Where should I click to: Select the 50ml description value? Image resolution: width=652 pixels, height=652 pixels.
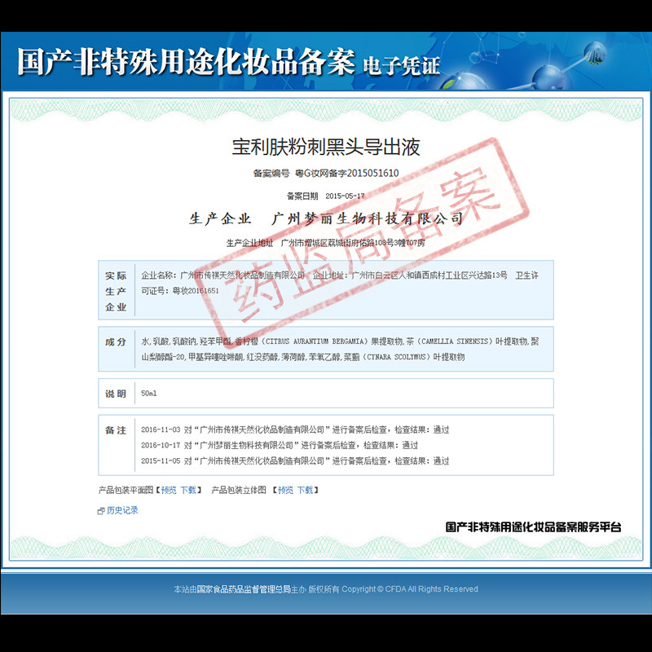149,394
